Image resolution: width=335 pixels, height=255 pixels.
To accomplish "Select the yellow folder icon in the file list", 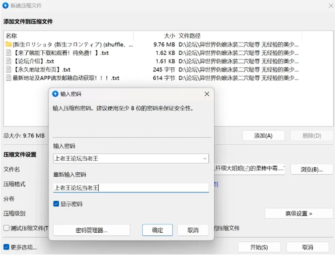I will pyautogui.click(x=8, y=44).
